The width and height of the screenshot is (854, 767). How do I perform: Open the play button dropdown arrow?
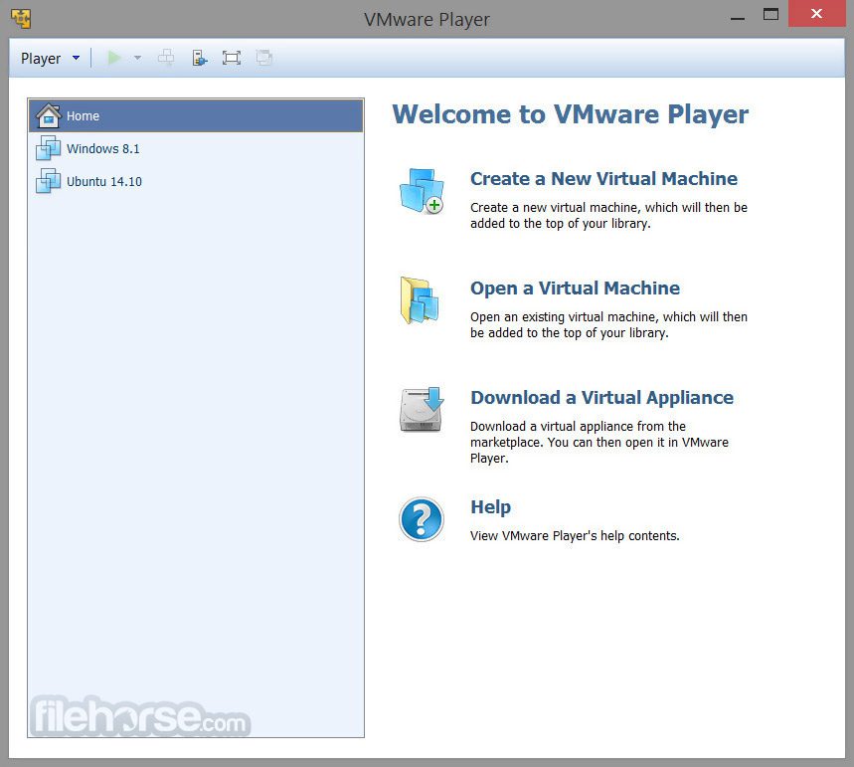pyautogui.click(x=136, y=58)
